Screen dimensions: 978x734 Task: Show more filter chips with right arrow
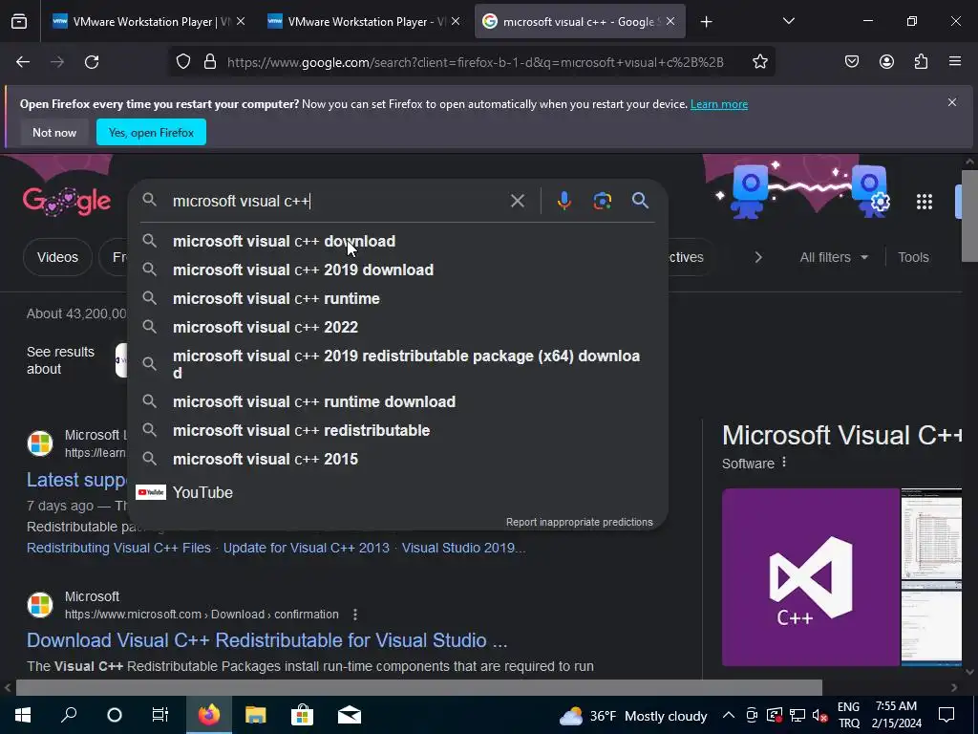(x=757, y=257)
